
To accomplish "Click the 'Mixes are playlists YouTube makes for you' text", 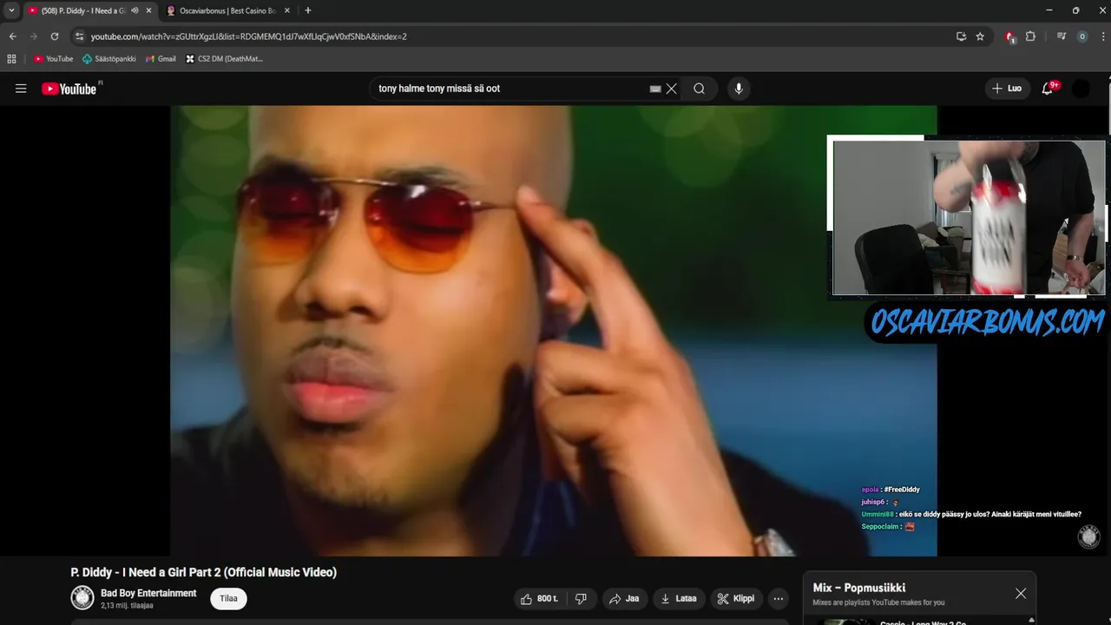I will click(x=878, y=602).
